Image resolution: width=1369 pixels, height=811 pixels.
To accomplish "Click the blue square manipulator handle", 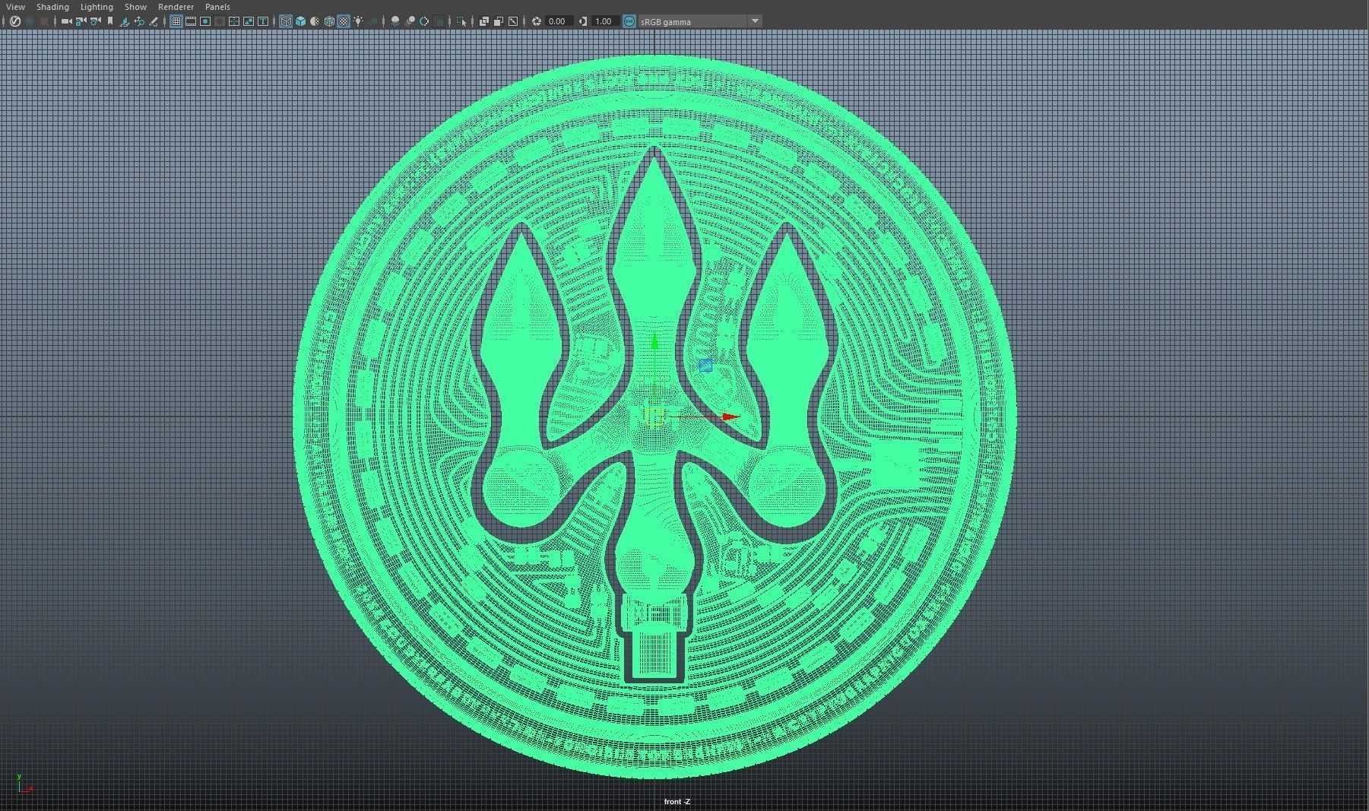I will pos(705,366).
